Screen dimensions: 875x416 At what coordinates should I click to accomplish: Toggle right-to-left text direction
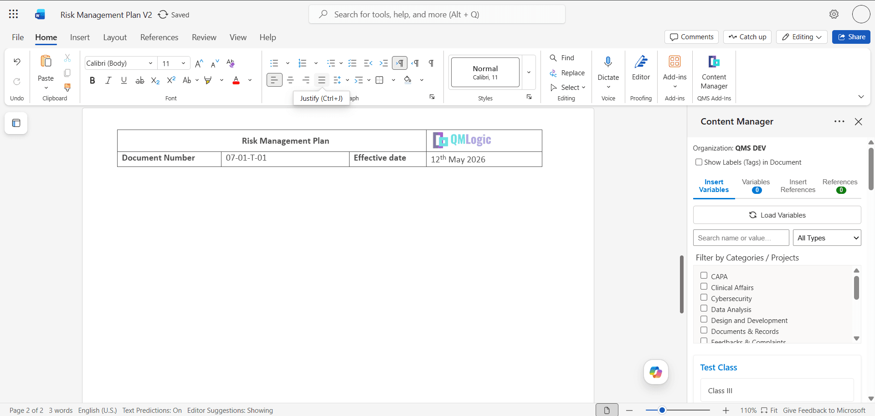(x=415, y=63)
